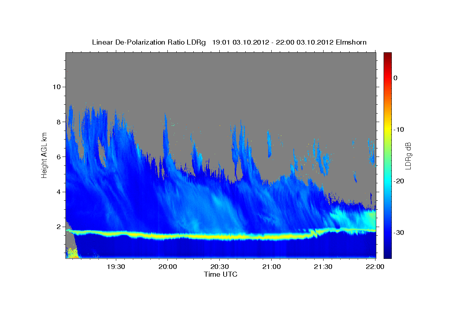Click the 'Height AGL km' axis title
465x310 pixels.
tap(45, 155)
